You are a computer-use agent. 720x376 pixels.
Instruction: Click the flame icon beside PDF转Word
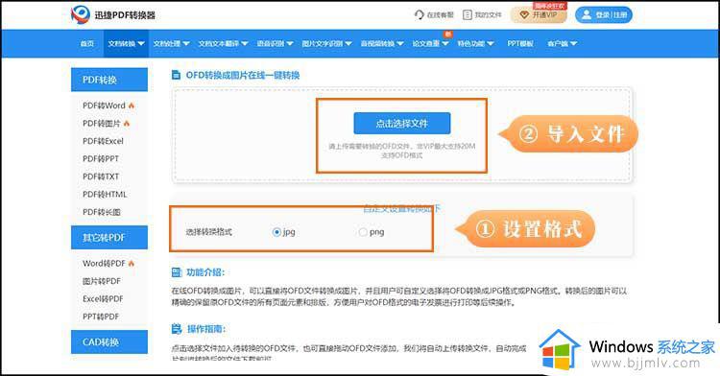pos(132,106)
